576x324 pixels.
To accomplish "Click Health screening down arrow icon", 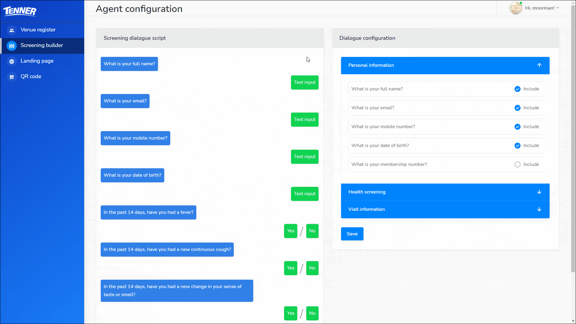I will 539,192.
